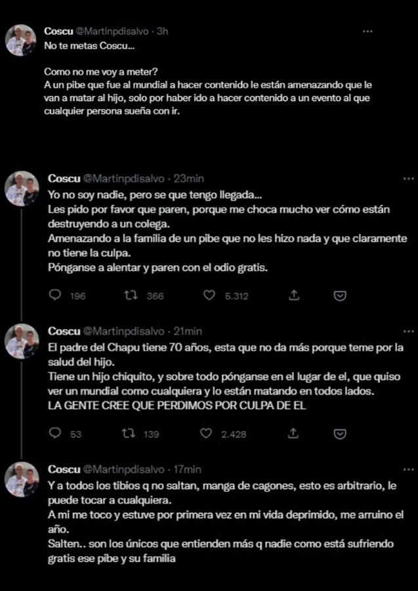
Task: Share the 21min tweet via share icon
Action: (x=293, y=433)
